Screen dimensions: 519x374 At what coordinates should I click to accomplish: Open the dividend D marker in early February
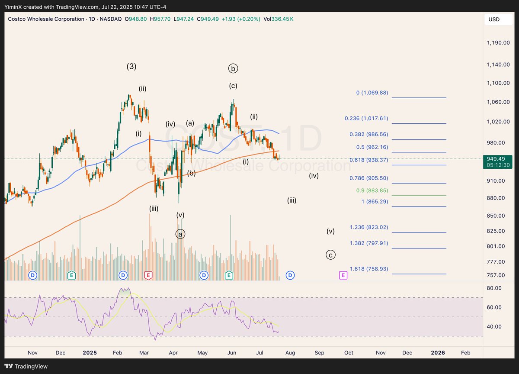point(123,275)
